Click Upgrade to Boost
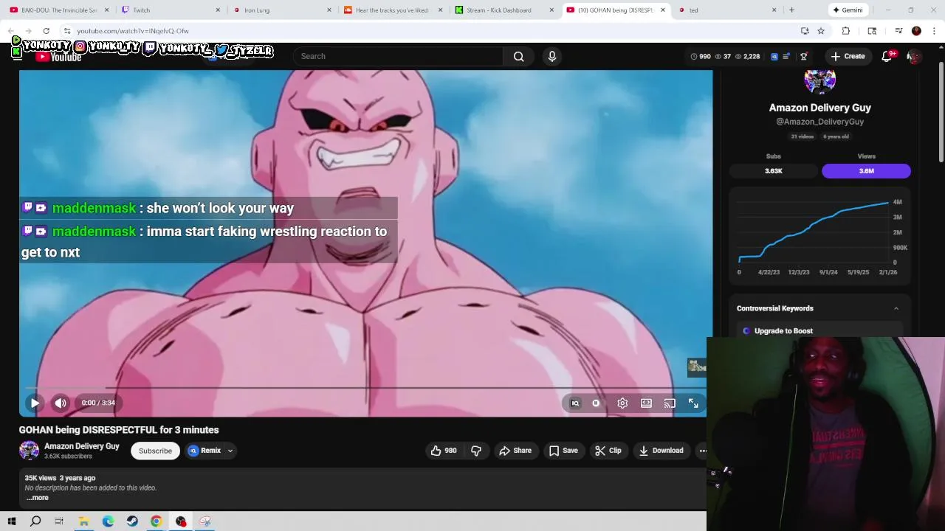This screenshot has width=945, height=531. (783, 331)
